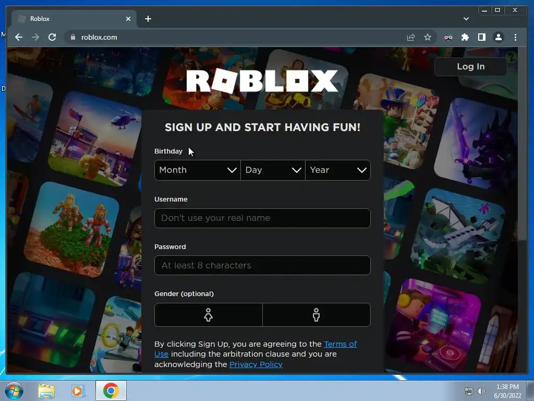534x401 pixels.
Task: Open the Chrome three-dot menu
Action: (515, 37)
